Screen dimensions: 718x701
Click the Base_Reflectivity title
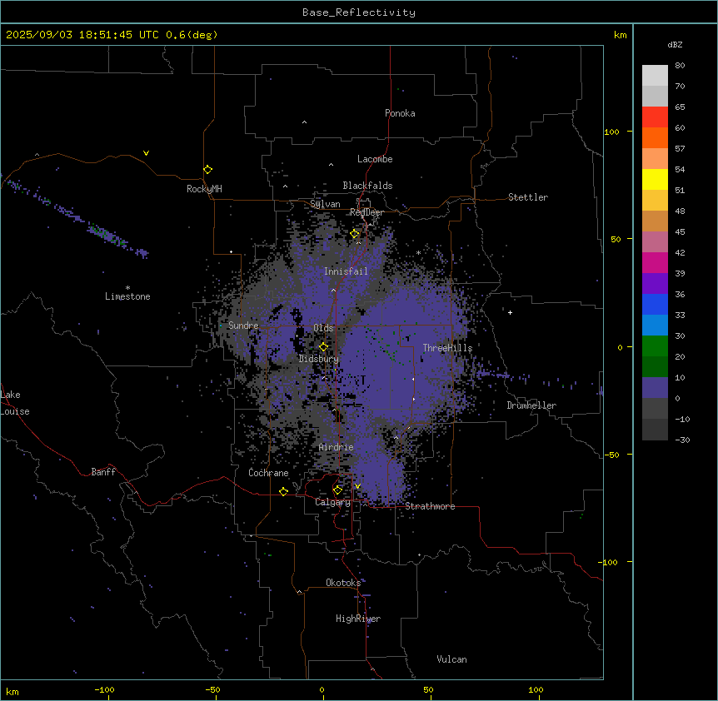coord(359,12)
